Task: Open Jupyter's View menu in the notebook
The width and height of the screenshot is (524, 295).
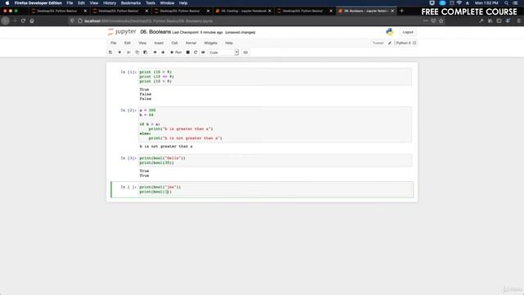Action: coord(142,43)
